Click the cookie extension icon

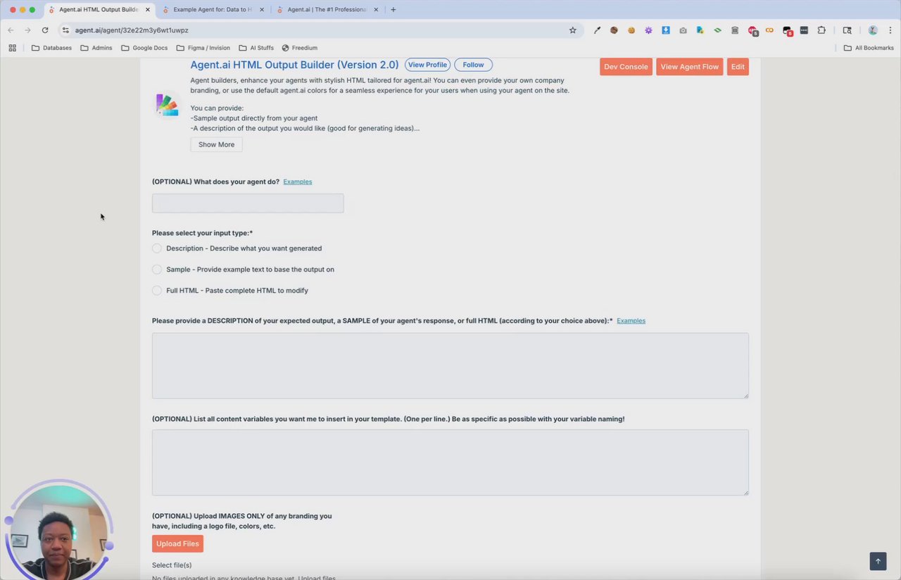pos(631,30)
